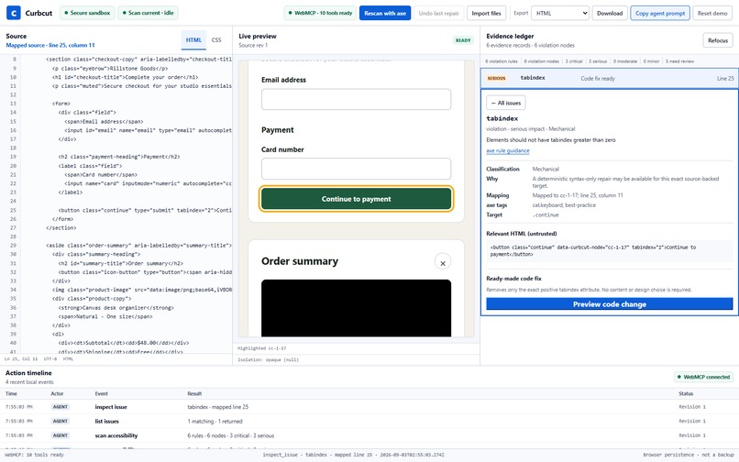Select the inspect issue timeline row
Screen dimensions: 739x462
pyautogui.click(x=369, y=407)
